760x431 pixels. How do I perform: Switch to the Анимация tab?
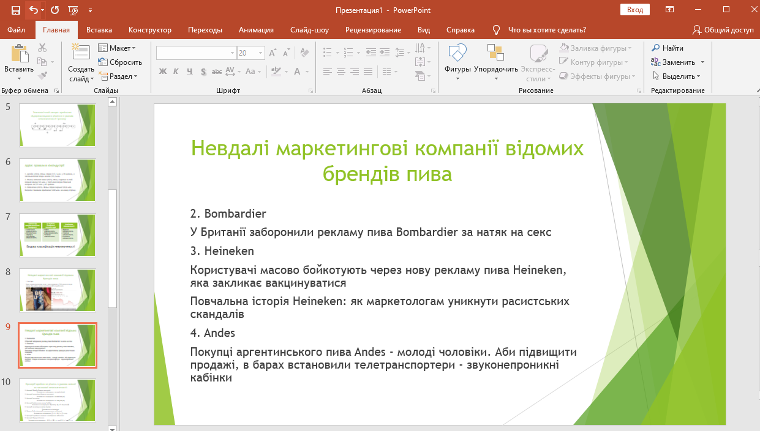coord(256,30)
